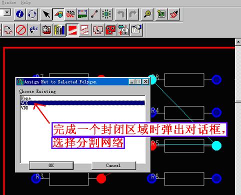Open the Window menu
The height and width of the screenshot is (195, 241).
click(x=9, y=2)
